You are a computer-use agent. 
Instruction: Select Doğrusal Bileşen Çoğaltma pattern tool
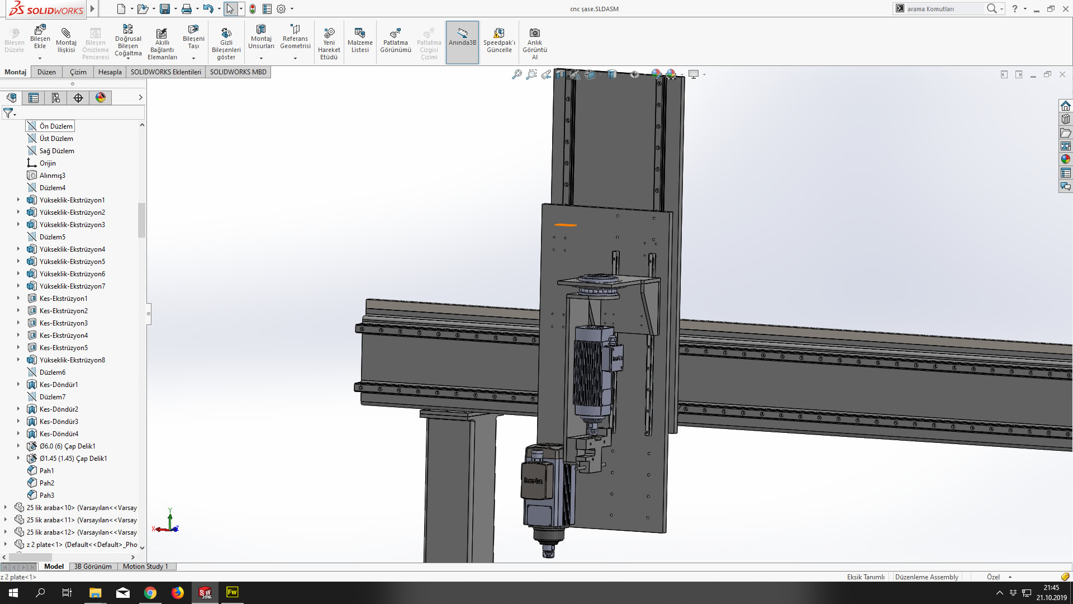coord(128,40)
